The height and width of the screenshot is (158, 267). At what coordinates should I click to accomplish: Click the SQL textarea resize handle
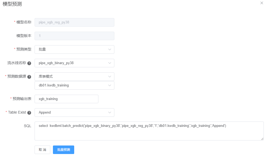[x=262, y=139]
